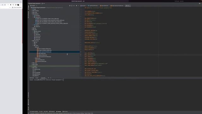Open the TODO tool window
The height and width of the screenshot is (114, 202).
(x=46, y=111)
